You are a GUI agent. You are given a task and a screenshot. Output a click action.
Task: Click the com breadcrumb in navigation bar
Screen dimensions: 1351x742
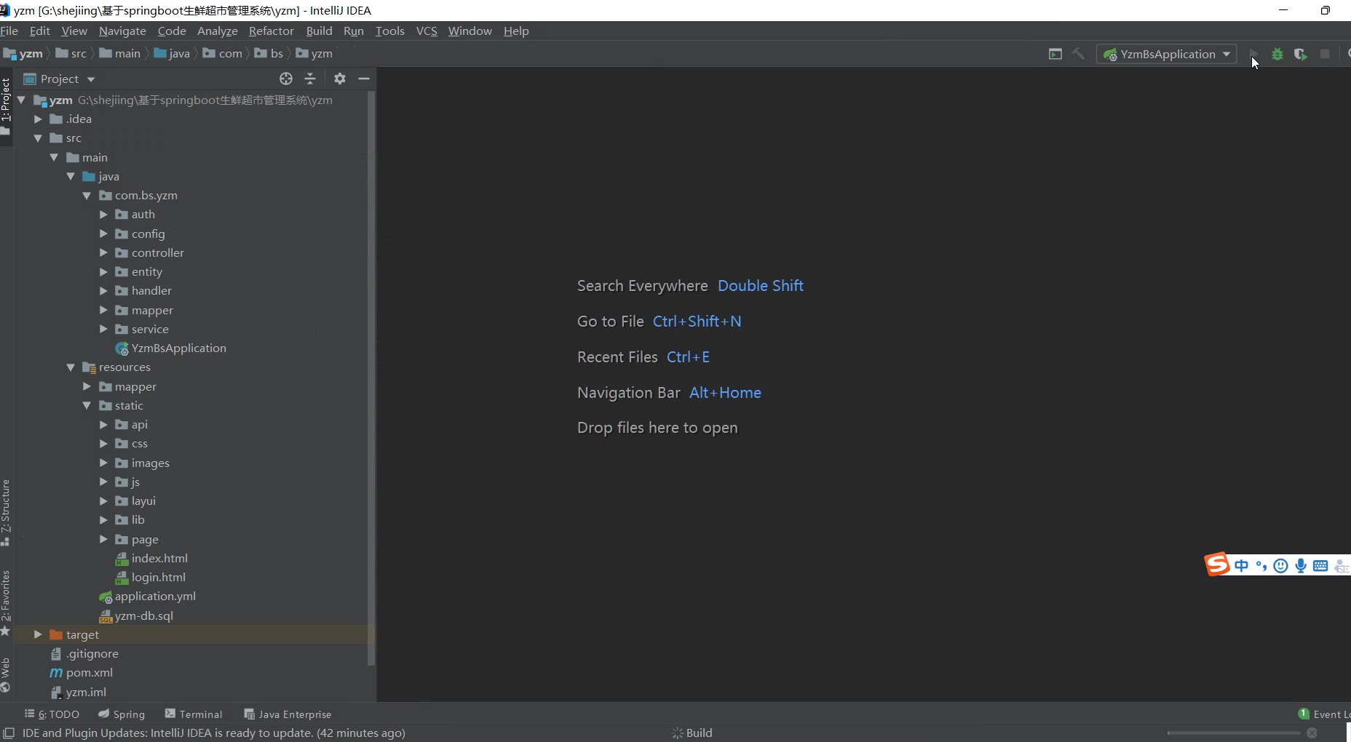223,53
